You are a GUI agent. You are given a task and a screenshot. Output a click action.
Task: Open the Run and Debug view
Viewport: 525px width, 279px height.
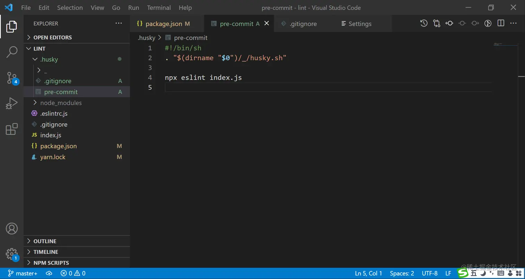click(x=11, y=104)
